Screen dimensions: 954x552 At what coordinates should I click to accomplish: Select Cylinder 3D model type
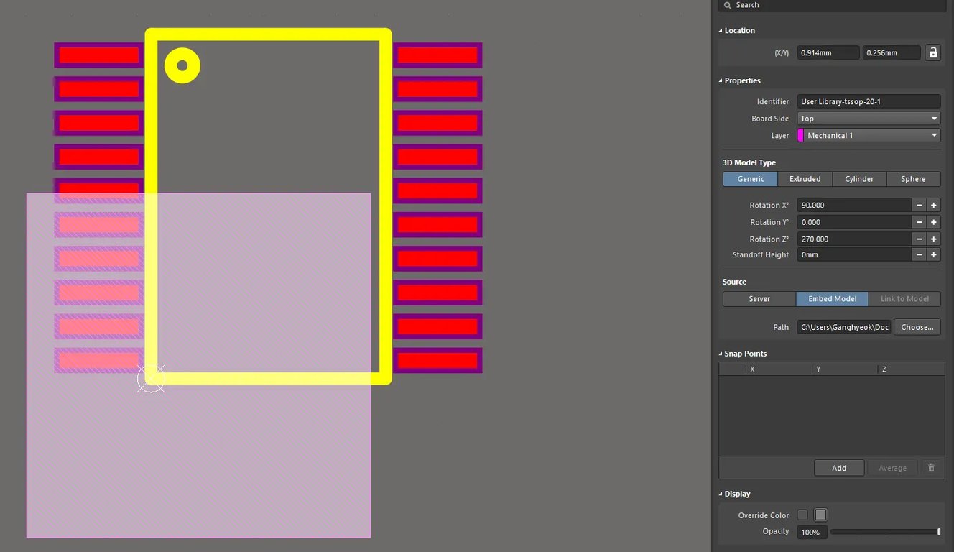click(x=859, y=179)
